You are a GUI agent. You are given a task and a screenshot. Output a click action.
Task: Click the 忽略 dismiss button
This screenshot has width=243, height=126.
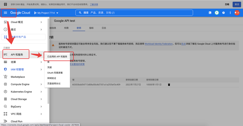(227, 4)
